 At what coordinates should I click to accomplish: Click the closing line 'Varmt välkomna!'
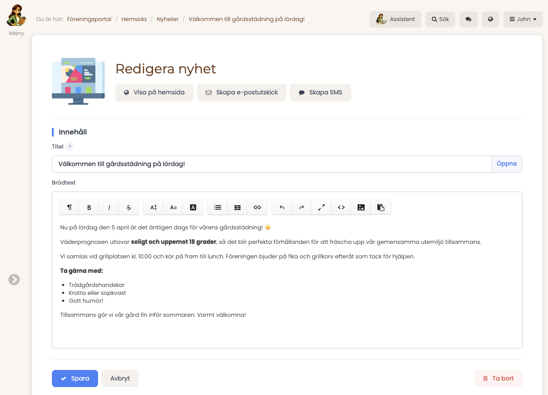point(221,315)
